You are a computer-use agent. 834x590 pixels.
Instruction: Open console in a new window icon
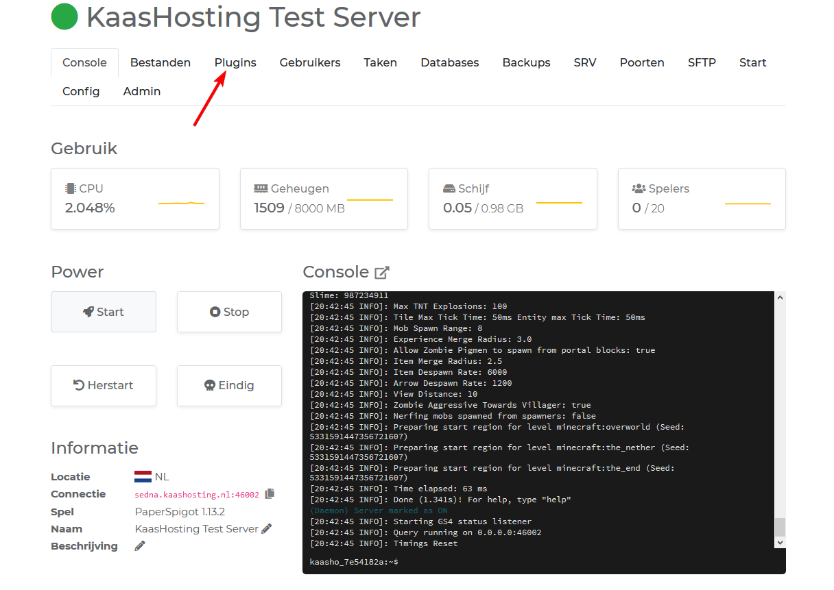(x=382, y=273)
